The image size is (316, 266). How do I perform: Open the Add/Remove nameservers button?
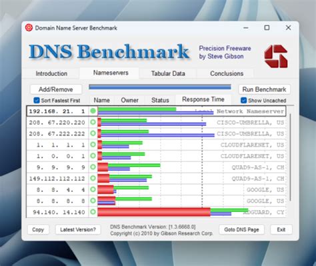pyautogui.click(x=56, y=89)
